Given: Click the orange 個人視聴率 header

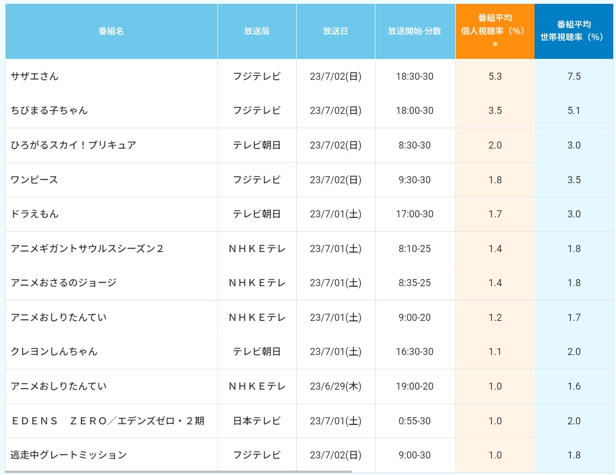Looking at the screenshot, I should point(495,31).
